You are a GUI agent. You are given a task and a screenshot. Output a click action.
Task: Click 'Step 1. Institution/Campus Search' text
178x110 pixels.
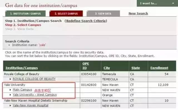click(x=33, y=21)
